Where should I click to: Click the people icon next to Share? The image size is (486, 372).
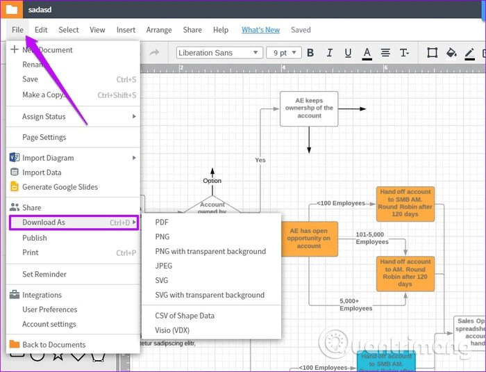[x=15, y=207]
